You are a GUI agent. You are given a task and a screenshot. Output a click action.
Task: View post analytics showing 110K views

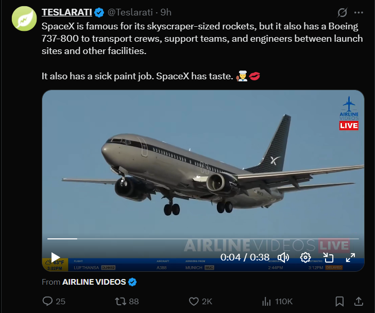coord(267,301)
